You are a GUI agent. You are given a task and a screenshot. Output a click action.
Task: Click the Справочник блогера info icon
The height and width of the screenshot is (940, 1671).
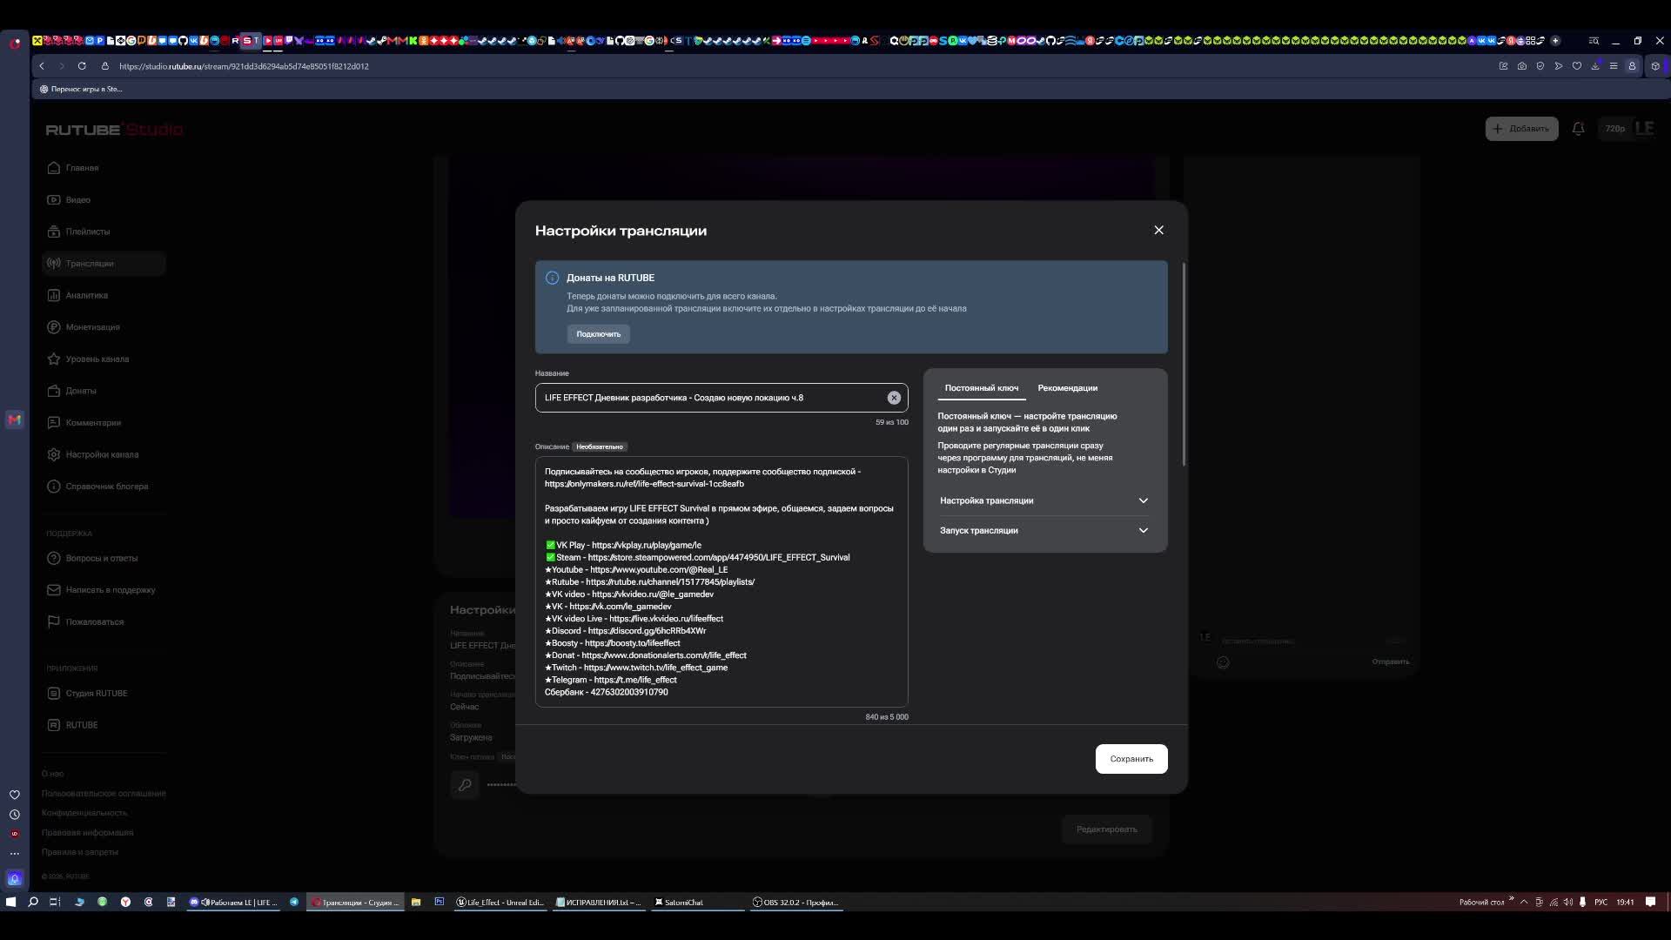coord(54,487)
